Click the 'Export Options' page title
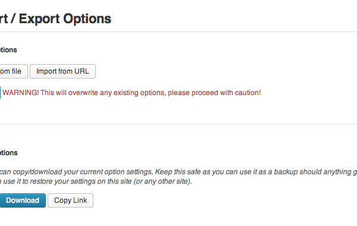The width and height of the screenshot is (357, 226). pos(55,18)
